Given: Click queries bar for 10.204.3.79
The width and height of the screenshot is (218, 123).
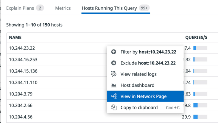Looking at the screenshot, I should pos(200,94).
